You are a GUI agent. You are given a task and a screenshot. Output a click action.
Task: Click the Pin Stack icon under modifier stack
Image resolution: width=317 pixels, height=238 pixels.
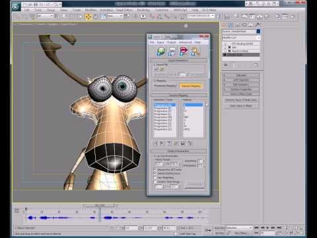coord(226,65)
